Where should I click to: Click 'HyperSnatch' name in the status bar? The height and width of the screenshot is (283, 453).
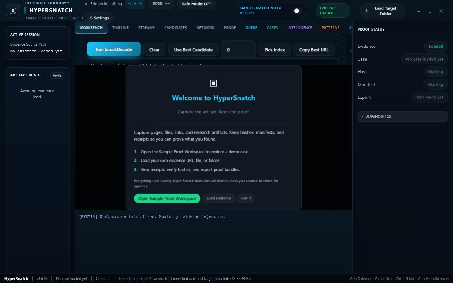click(16, 279)
